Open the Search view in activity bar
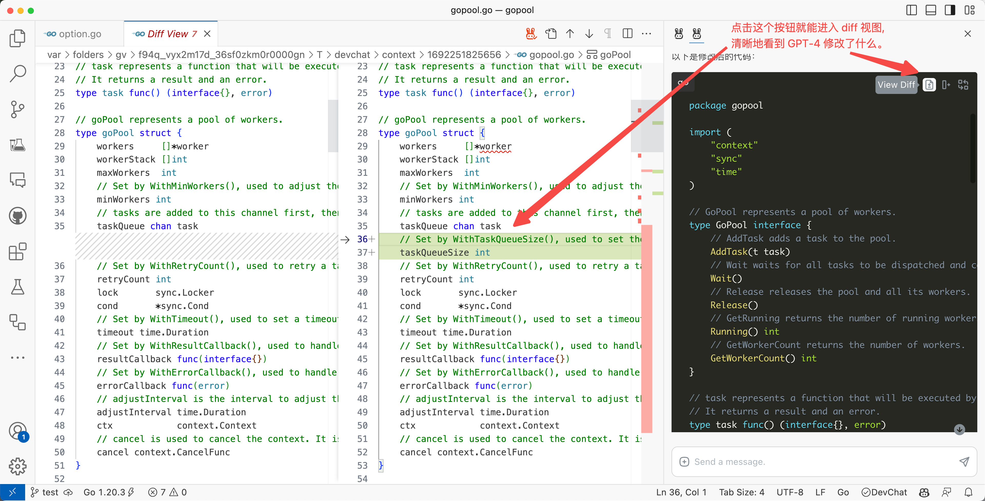The image size is (985, 501). pos(18,73)
